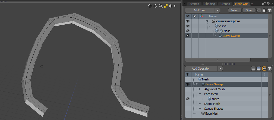Image resolution: width=274 pixels, height=120 pixels.
Task: Click the filter funnel icon beside Filter button
Action: click(269, 10)
